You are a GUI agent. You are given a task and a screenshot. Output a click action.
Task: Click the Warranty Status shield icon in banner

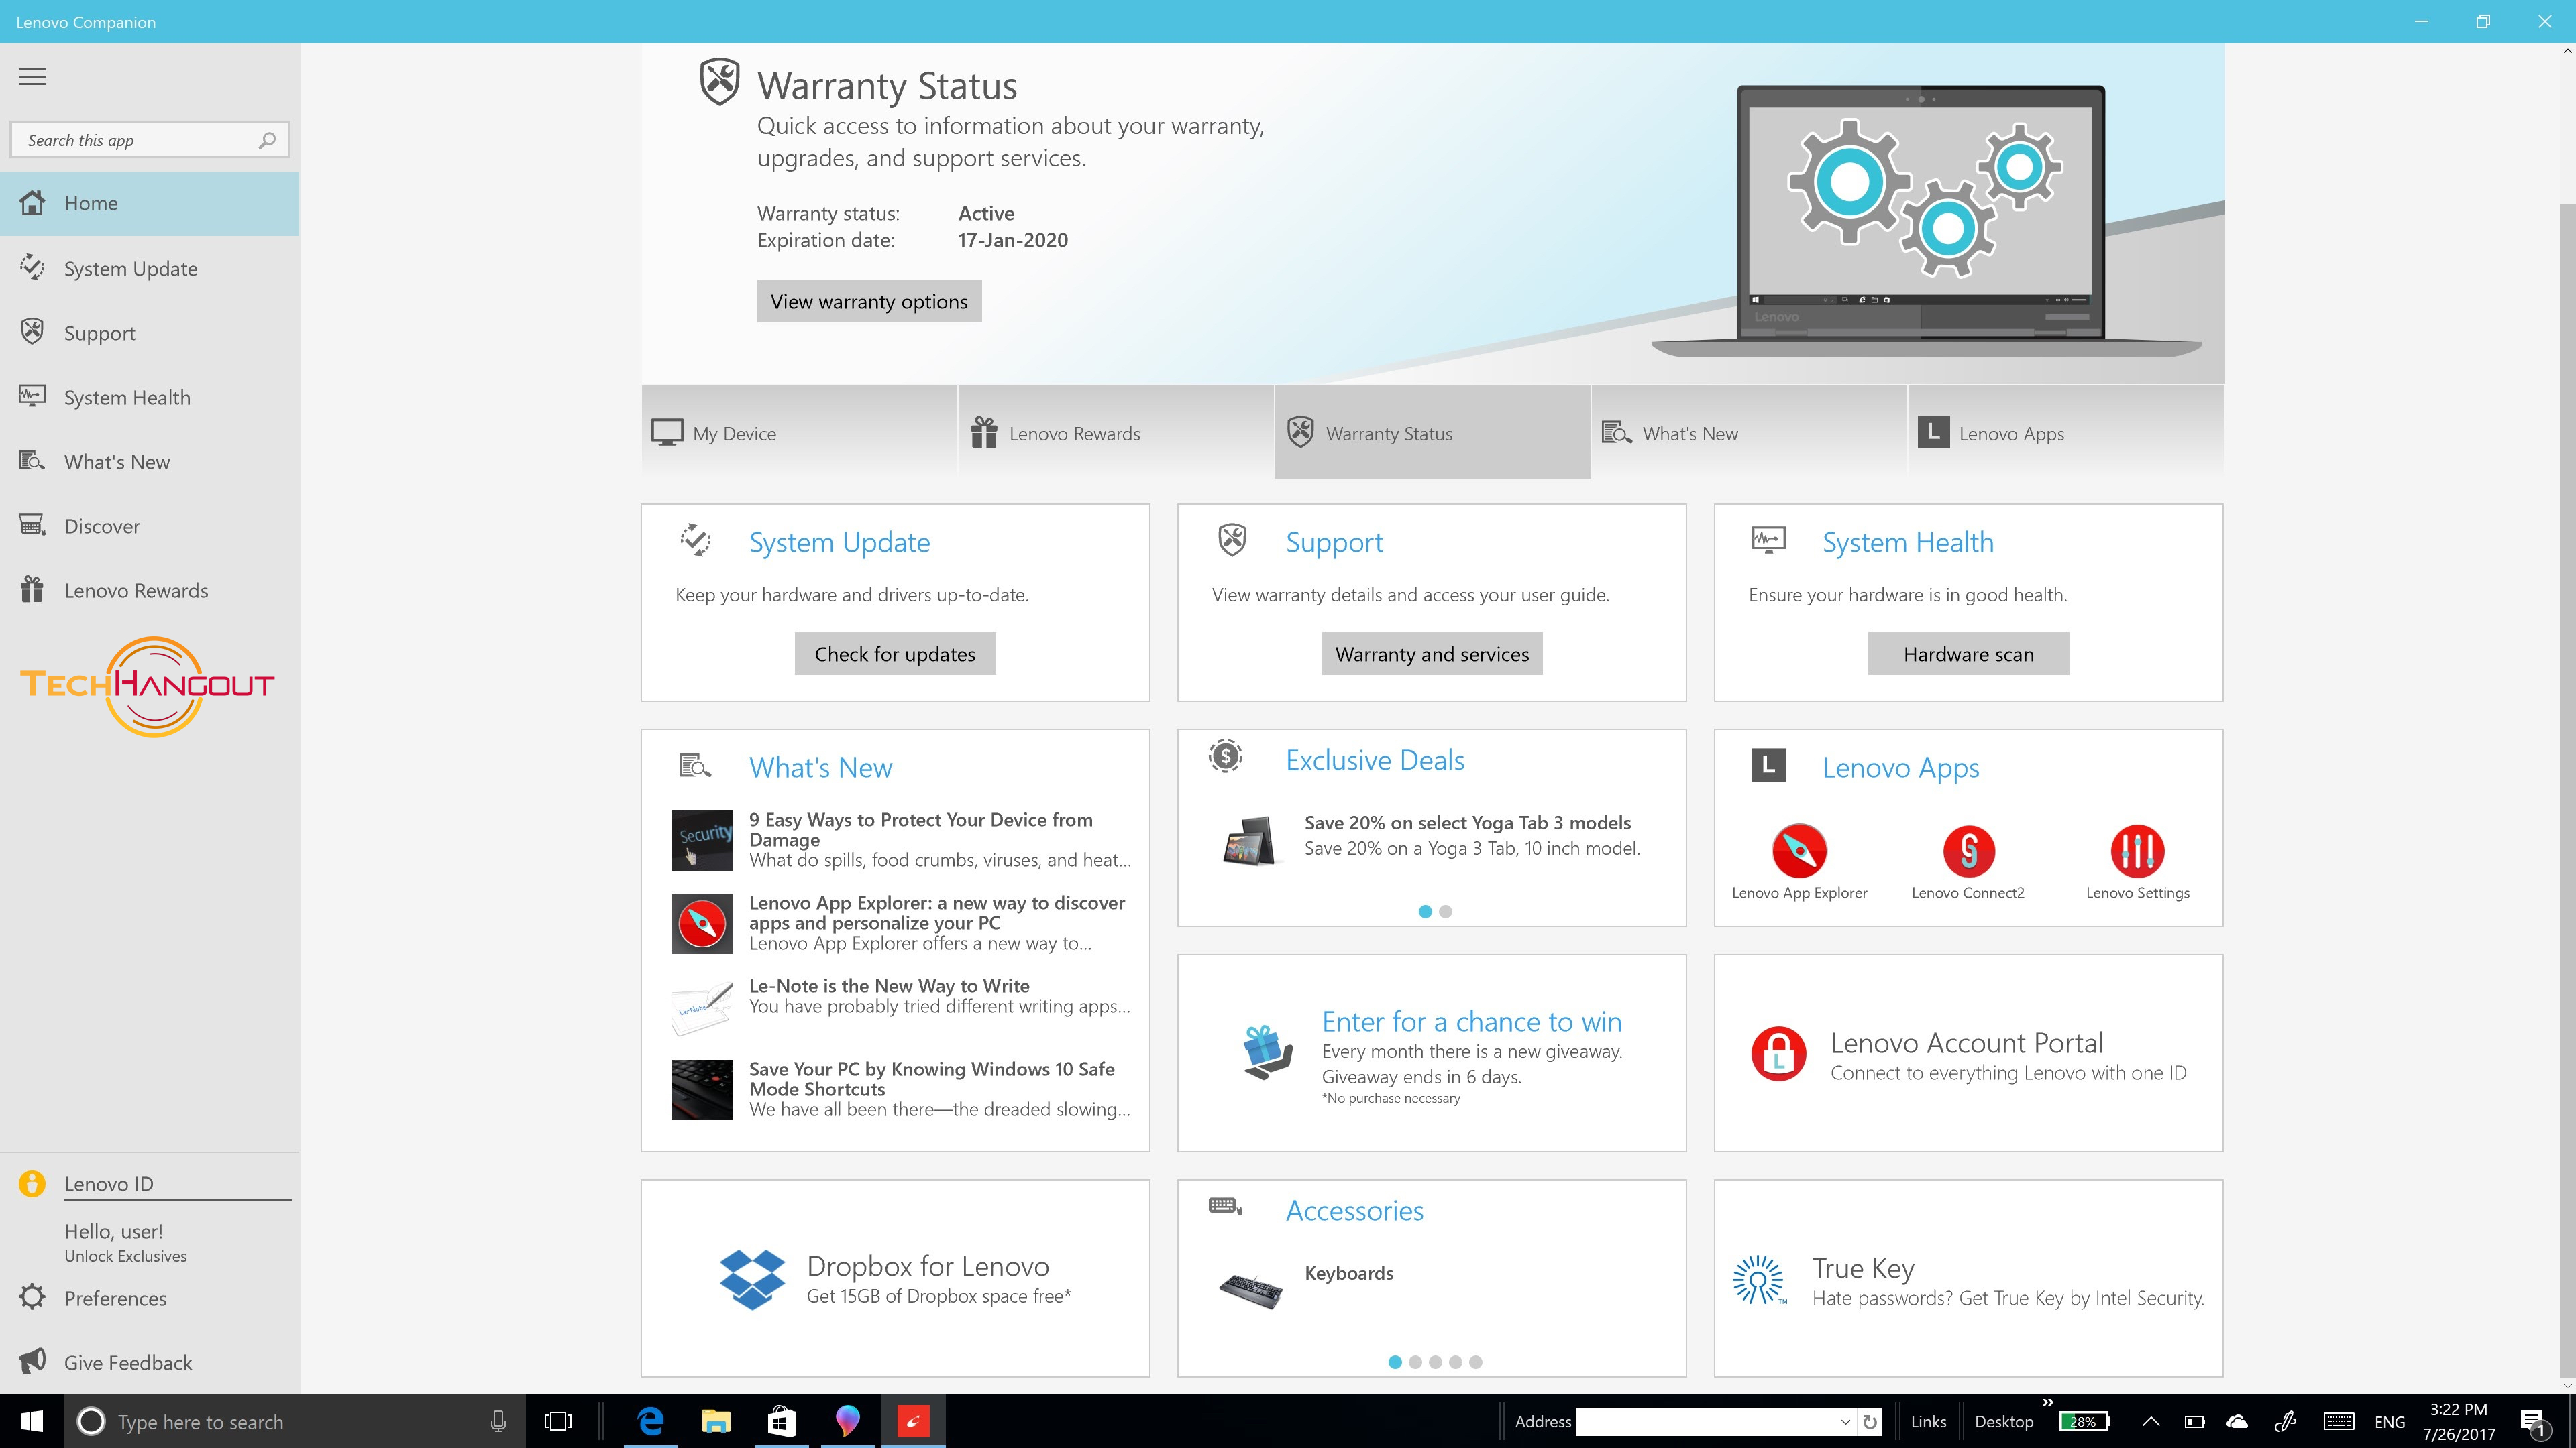[x=719, y=82]
